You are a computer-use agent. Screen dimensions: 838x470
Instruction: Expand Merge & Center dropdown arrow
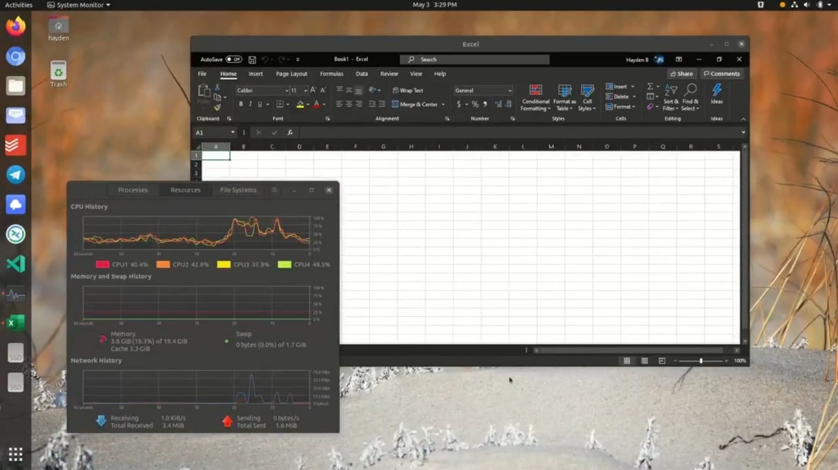click(x=443, y=105)
